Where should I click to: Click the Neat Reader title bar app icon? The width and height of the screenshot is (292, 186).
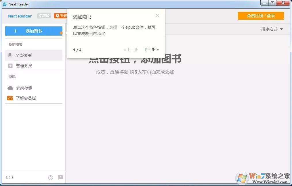point(5,4)
